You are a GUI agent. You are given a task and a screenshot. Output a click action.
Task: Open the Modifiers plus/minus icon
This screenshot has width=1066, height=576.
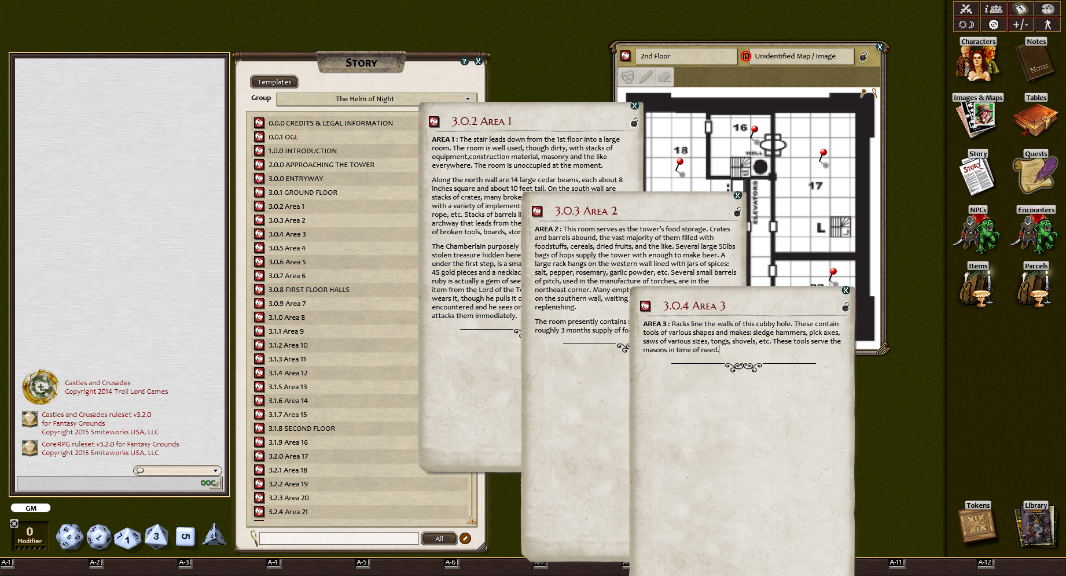coord(1020,24)
